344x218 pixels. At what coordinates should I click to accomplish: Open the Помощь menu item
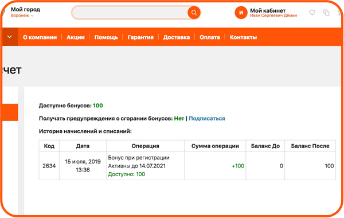106,37
